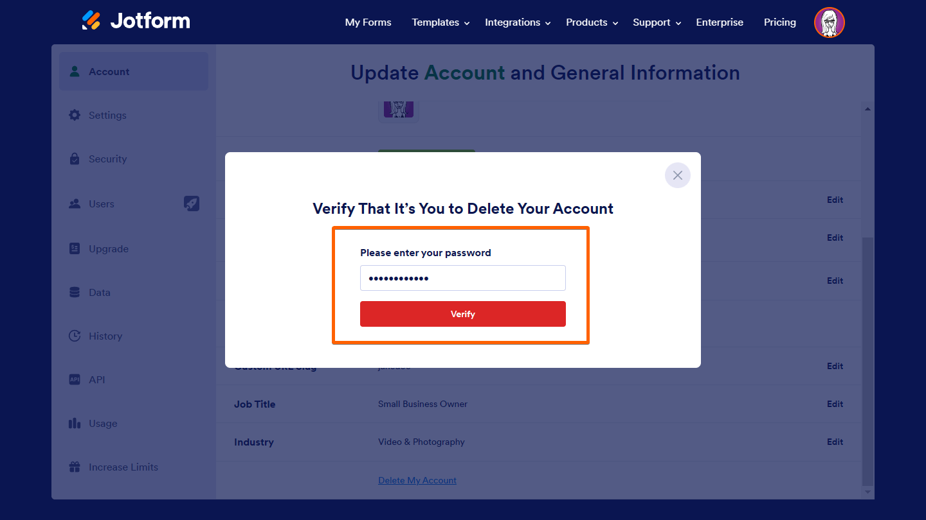Viewport: 926px width, 520px height.
Task: Open the user avatar profile menu
Action: click(829, 22)
